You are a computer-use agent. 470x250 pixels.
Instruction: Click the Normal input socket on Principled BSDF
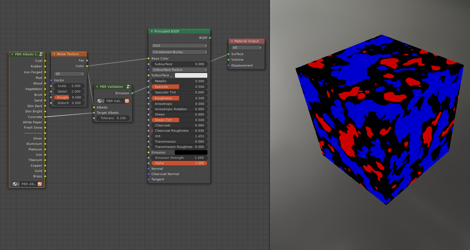(x=148, y=169)
